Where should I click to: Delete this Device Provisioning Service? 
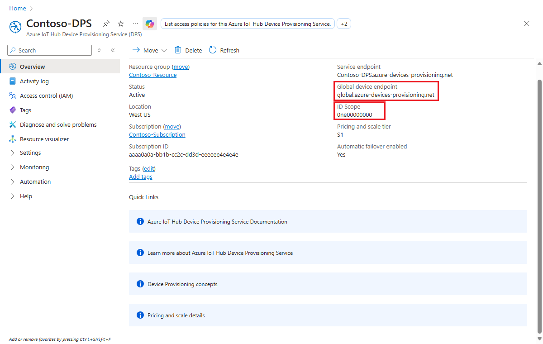click(188, 50)
